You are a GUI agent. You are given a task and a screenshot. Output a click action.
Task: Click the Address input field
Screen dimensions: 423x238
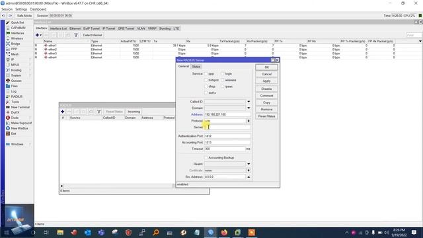point(227,114)
